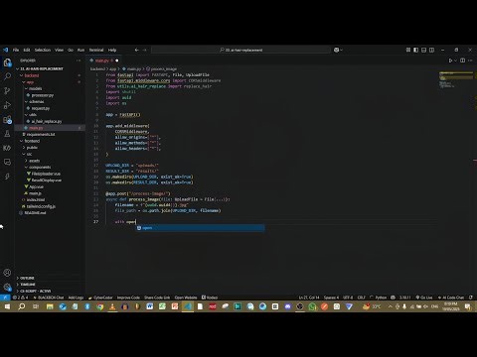Go forward with navigation arrow
Image resolution: width=477 pixels, height=357 pixels.
[145, 50]
